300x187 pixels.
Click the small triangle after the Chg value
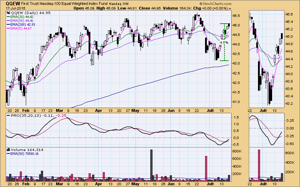pos(230,8)
